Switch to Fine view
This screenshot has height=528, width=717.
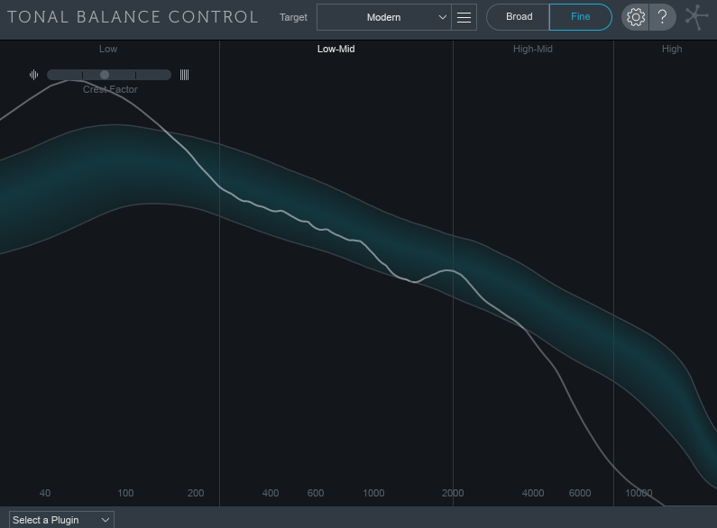point(580,17)
